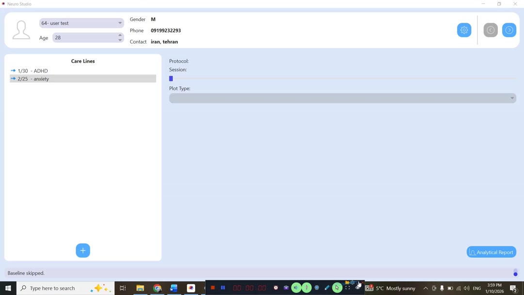This screenshot has width=524, height=295.
Task: Toggle the recorder microphone button
Action: click(x=307, y=288)
